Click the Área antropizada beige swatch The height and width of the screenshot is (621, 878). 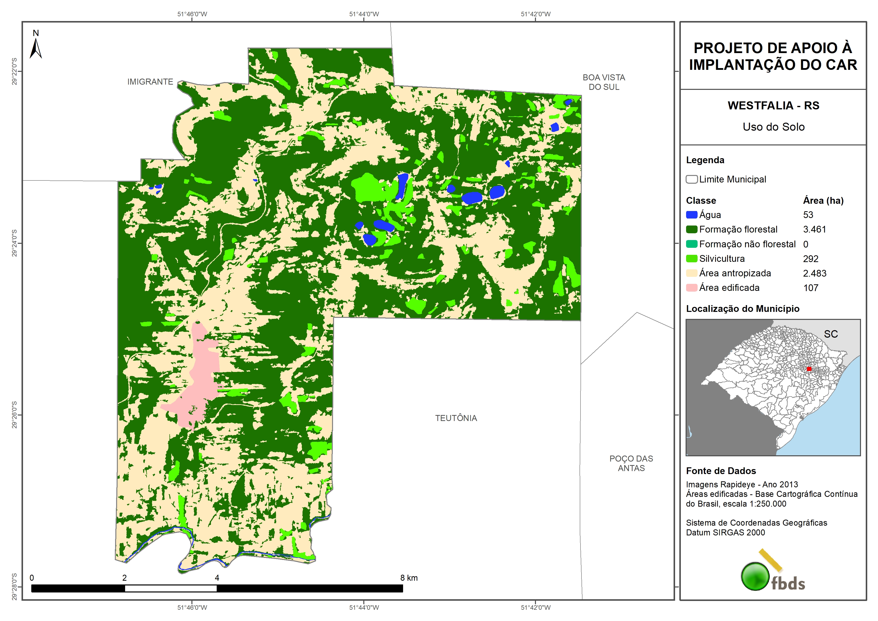[691, 273]
